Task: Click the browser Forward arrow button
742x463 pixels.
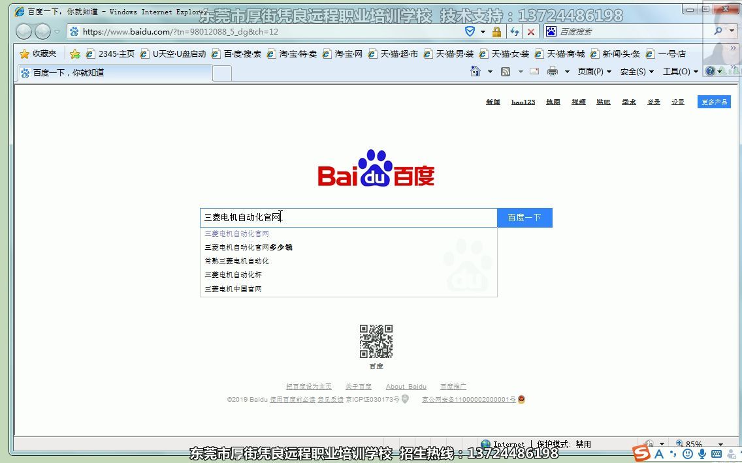Action: pos(42,32)
